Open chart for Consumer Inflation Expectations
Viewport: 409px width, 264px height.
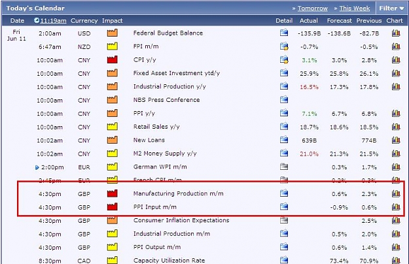click(x=396, y=220)
